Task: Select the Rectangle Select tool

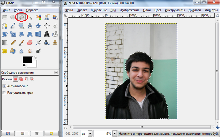Action: [x=5, y=17]
